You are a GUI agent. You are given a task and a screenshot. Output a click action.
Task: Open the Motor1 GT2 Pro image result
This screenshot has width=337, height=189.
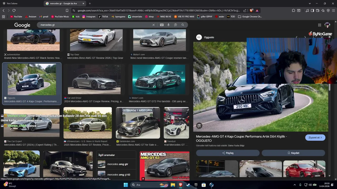coord(159,80)
